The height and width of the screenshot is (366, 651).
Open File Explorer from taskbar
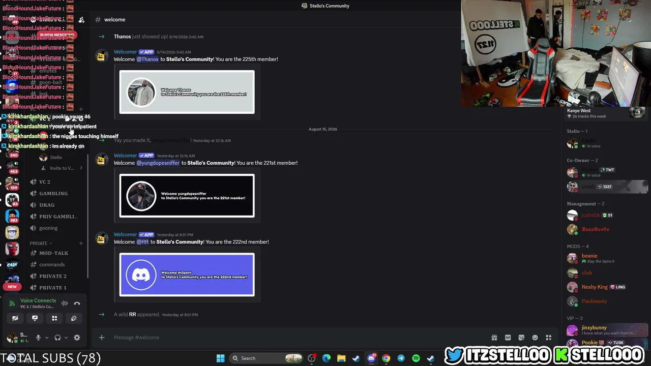click(341, 358)
